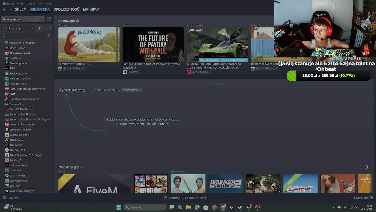Open 'Patchnotes 24/04/2026' news link
The height and width of the screenshot is (212, 376).
pyautogui.click(x=75, y=64)
